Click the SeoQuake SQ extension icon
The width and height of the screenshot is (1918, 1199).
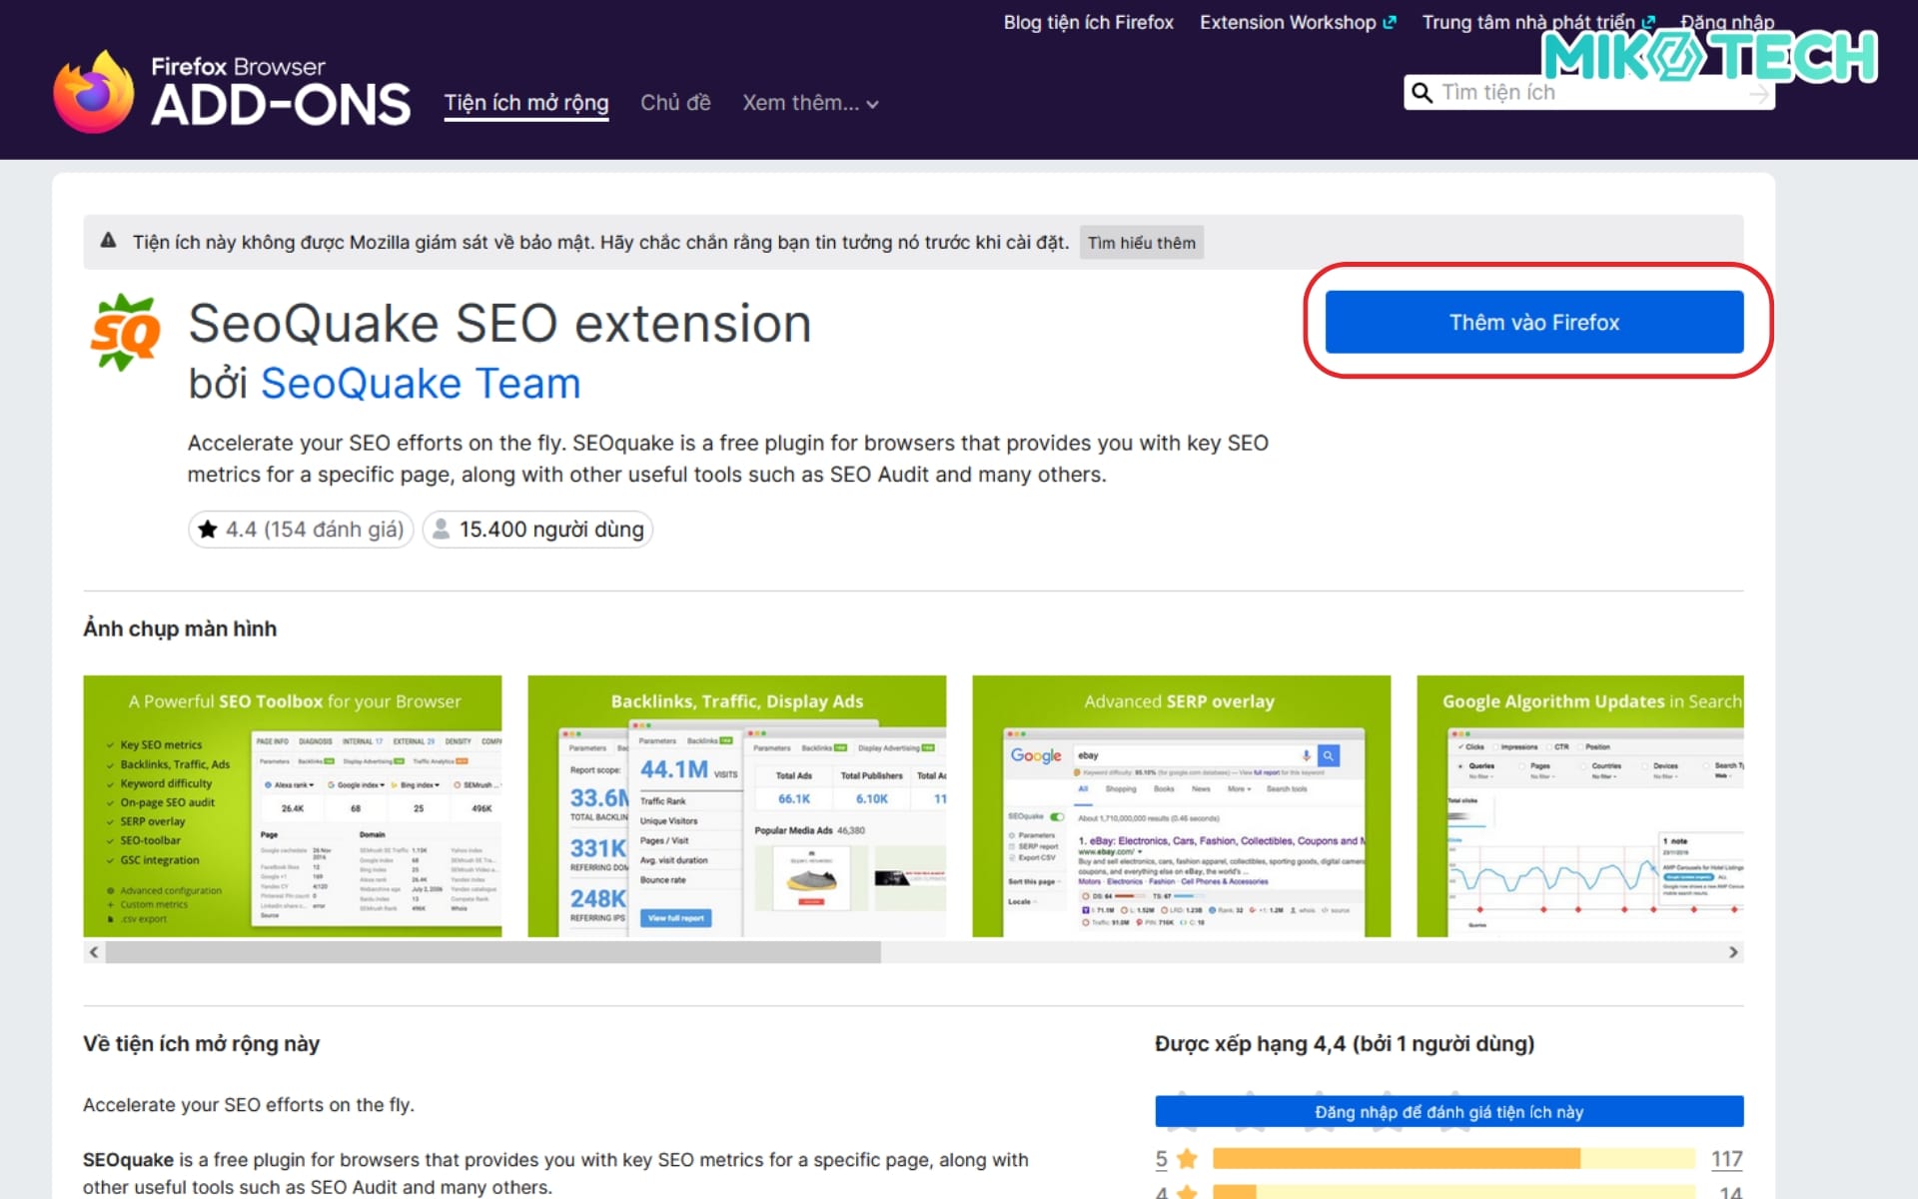[x=124, y=330]
